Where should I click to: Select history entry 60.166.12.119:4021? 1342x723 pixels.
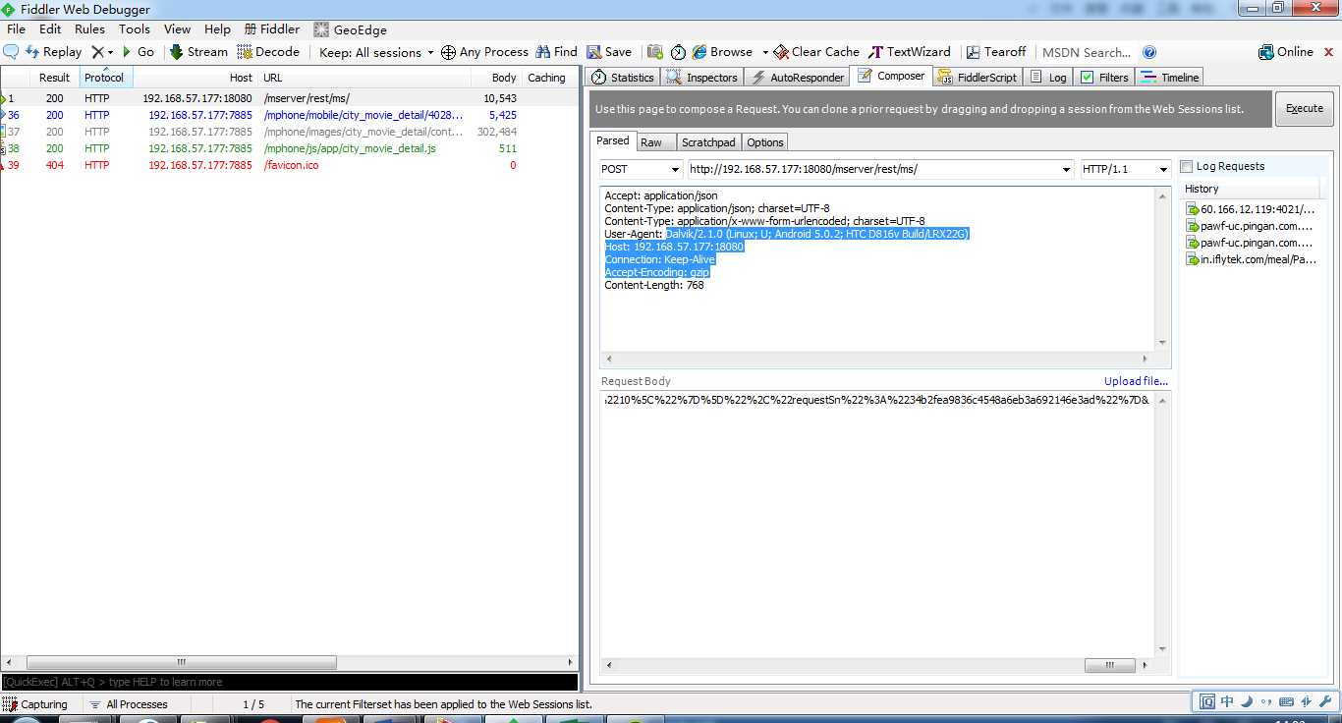1251,209
